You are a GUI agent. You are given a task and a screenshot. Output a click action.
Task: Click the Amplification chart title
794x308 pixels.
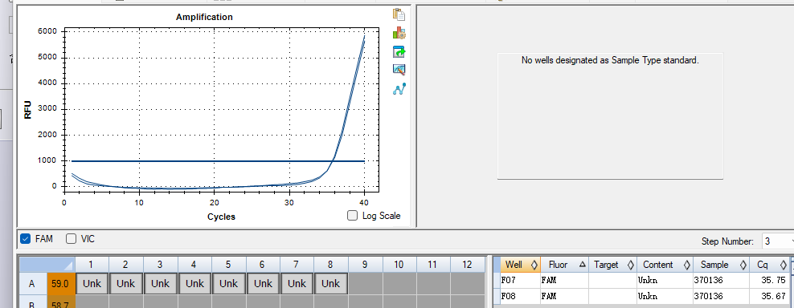tap(204, 17)
